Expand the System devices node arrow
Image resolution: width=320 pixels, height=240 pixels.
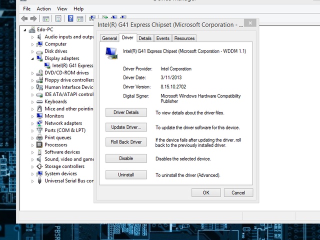point(32,174)
